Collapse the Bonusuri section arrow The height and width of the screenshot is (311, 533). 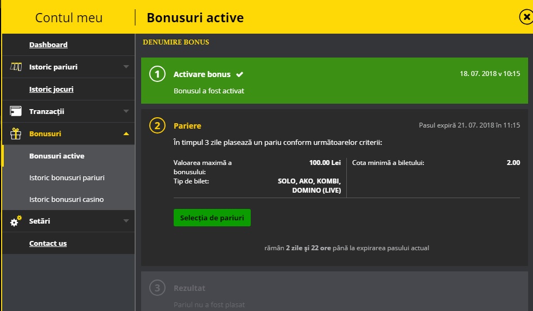pyautogui.click(x=126, y=134)
